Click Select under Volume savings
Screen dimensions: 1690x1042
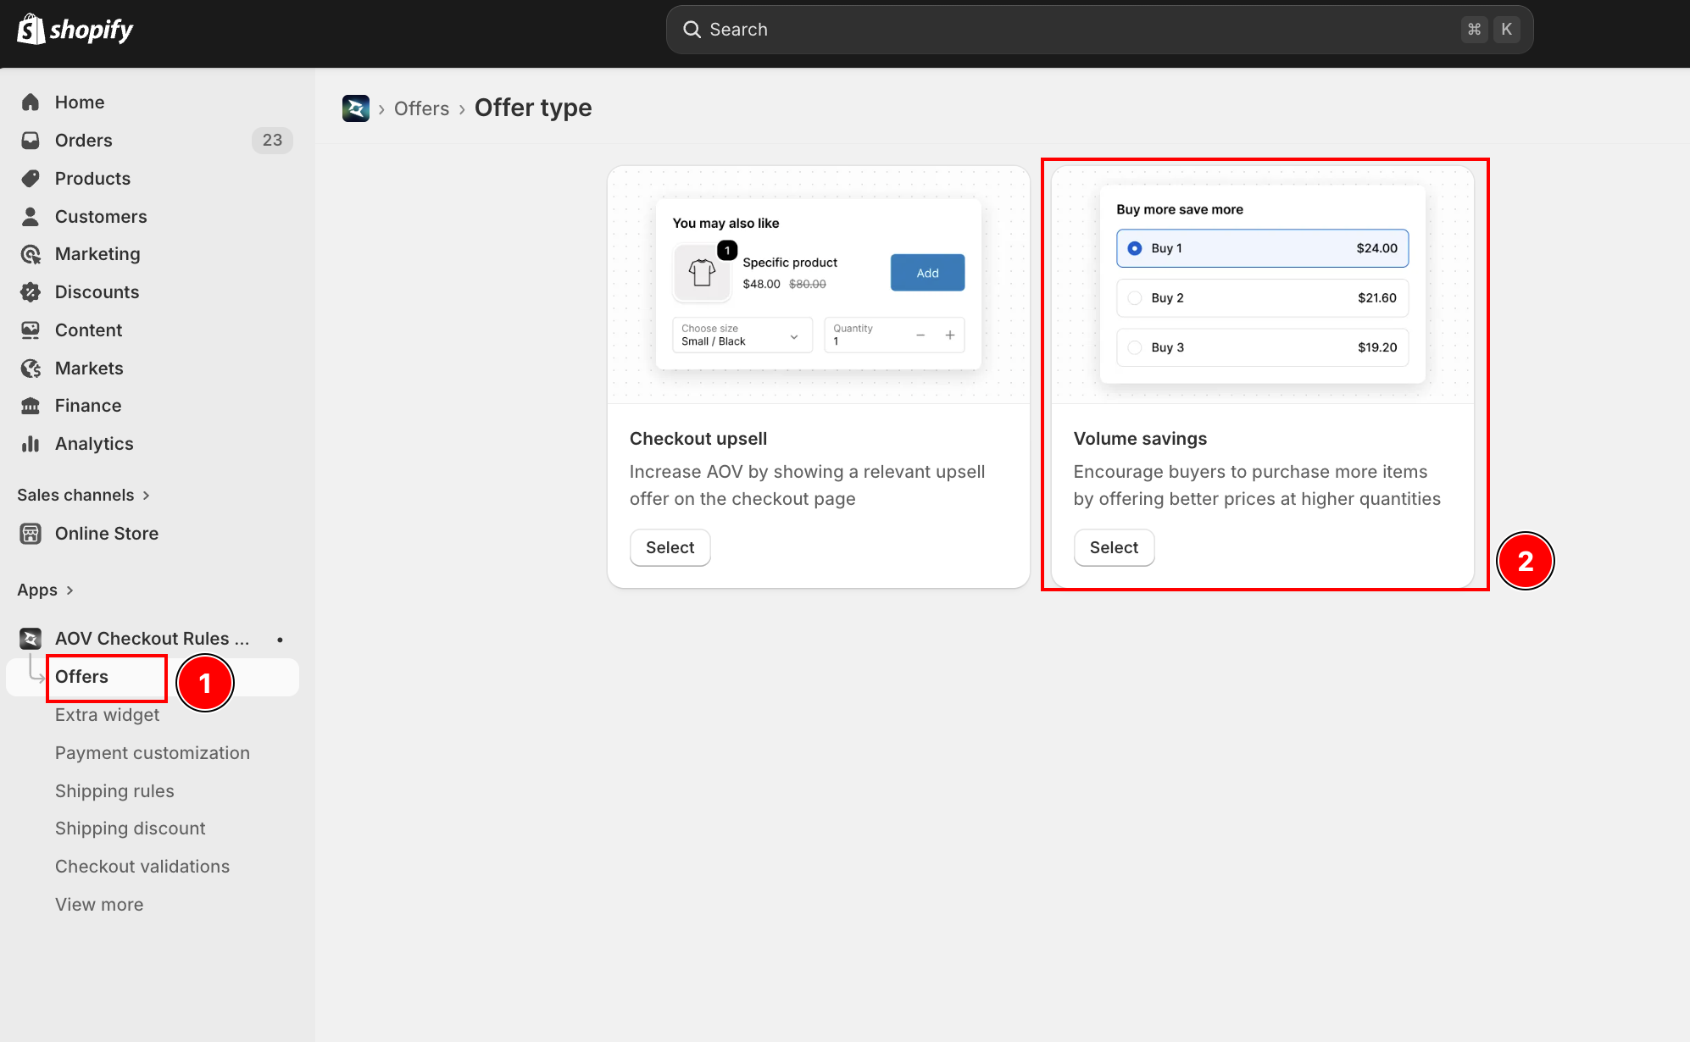[1114, 548]
